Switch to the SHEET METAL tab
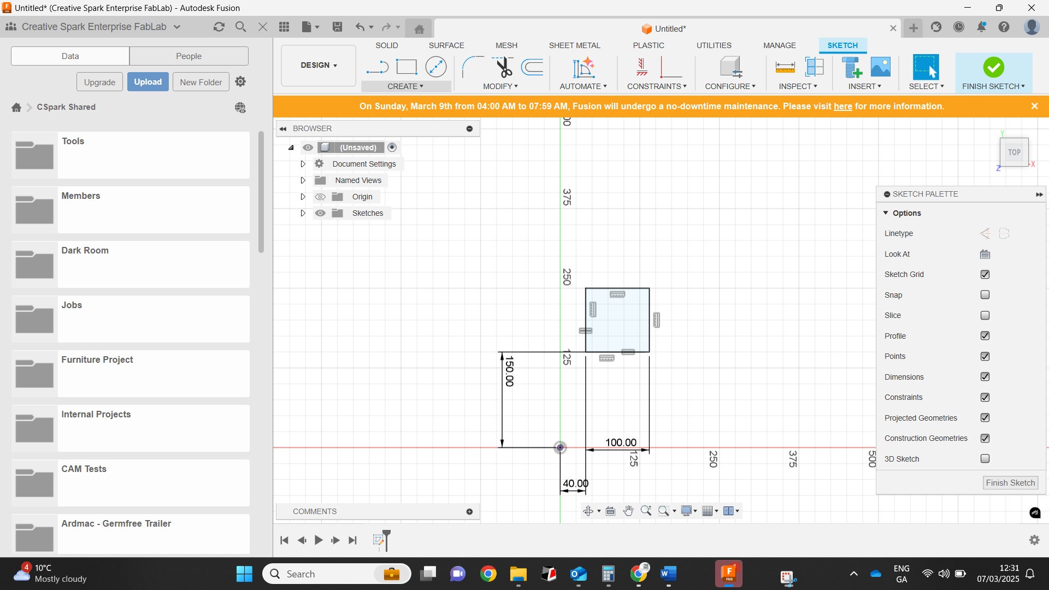 (575, 45)
